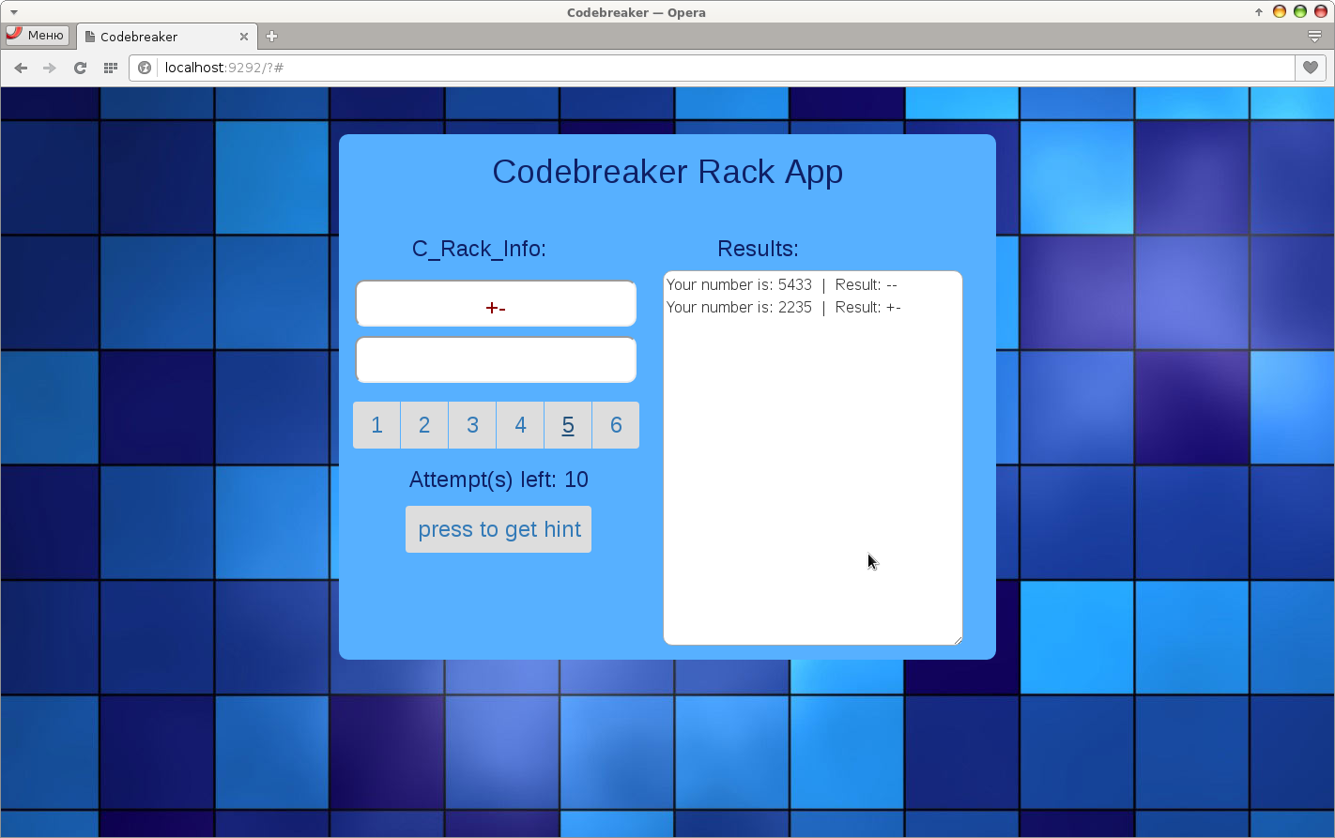Click digit 5 button
This screenshot has height=838, width=1335.
(568, 425)
